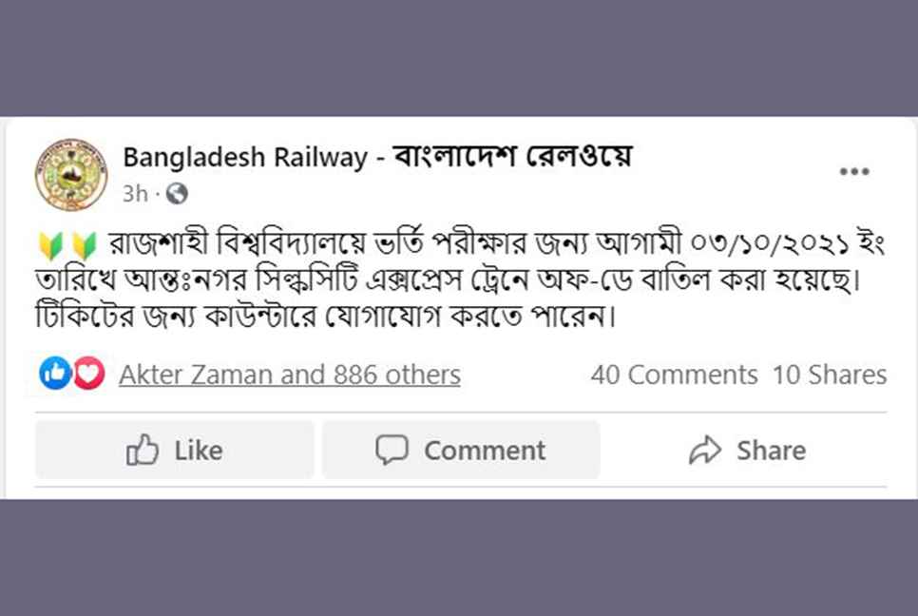Click the arrow icon in the Share button
Screen dimensions: 918x616
(x=705, y=451)
